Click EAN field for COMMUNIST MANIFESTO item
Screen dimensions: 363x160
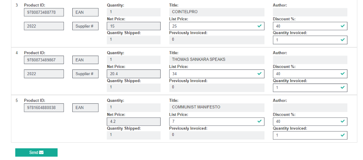tap(85, 108)
